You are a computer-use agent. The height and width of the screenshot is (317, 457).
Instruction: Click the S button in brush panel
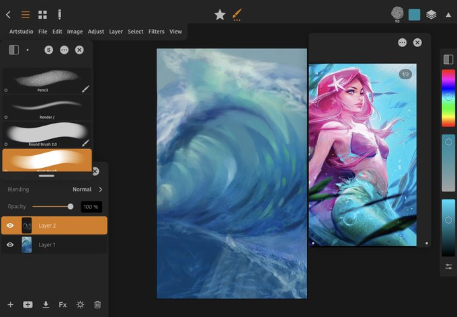(48, 50)
